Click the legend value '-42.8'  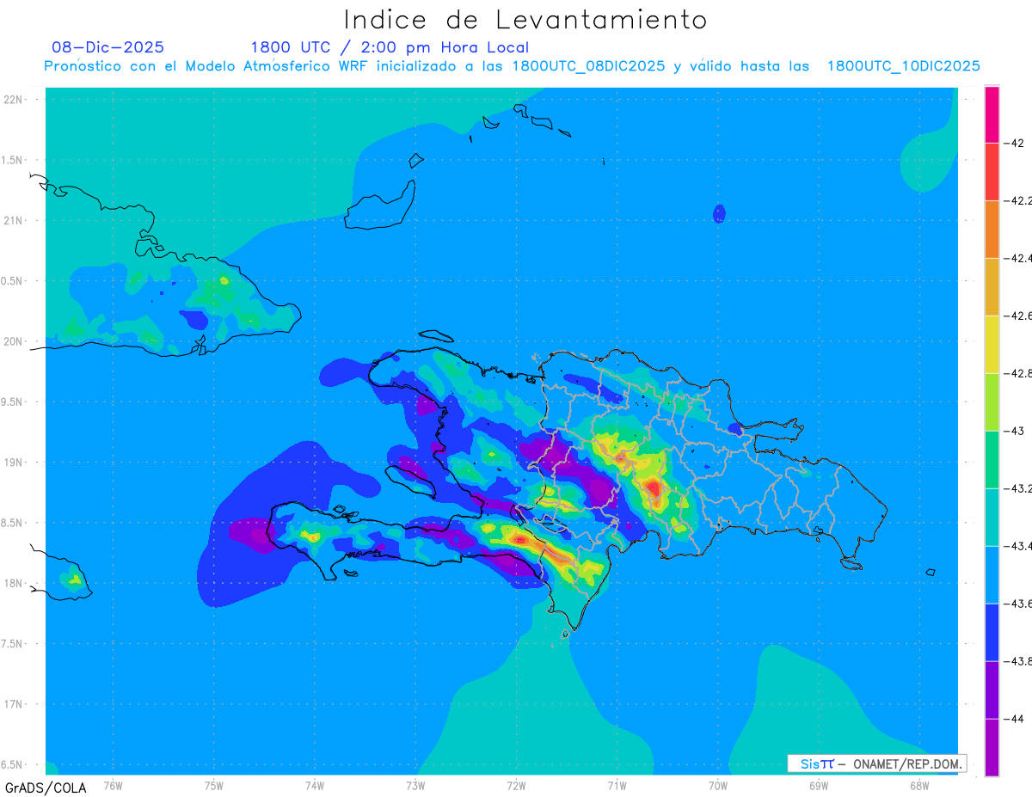coord(1019,373)
